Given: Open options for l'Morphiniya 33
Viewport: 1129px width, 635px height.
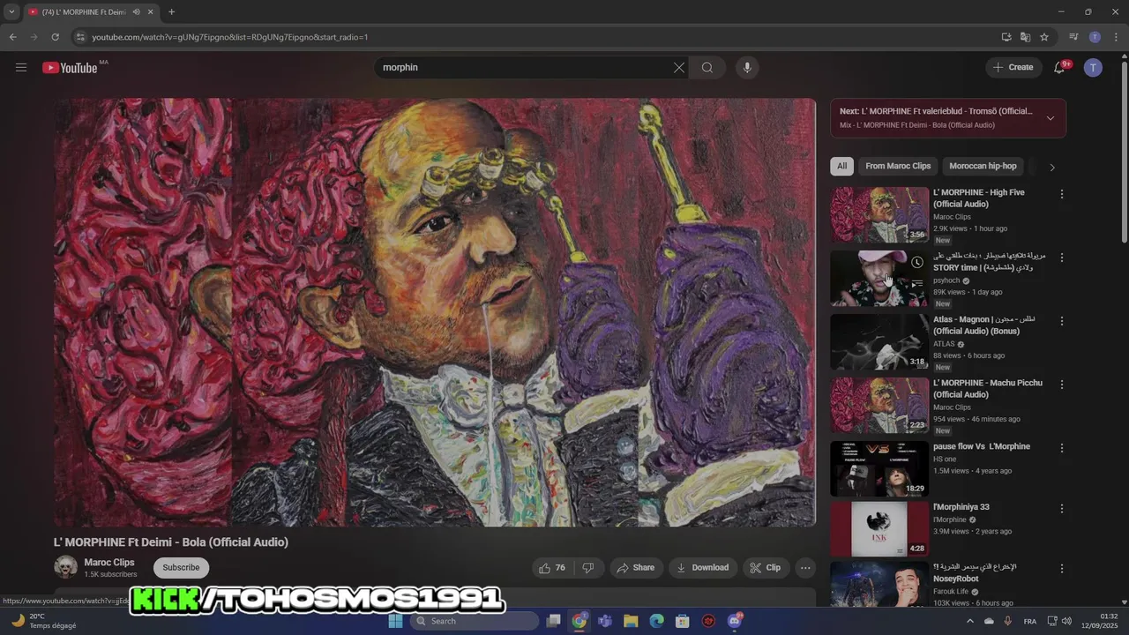Looking at the screenshot, I should pyautogui.click(x=1062, y=509).
